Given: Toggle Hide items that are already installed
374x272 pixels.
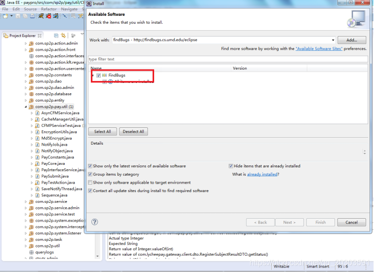Looking at the screenshot, I should pyautogui.click(x=231, y=166).
